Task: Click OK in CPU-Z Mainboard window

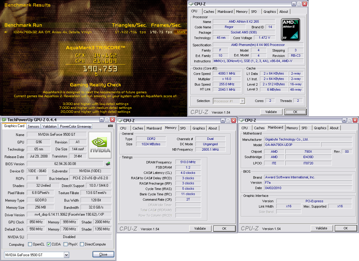Action: pyautogui.click(x=346, y=228)
